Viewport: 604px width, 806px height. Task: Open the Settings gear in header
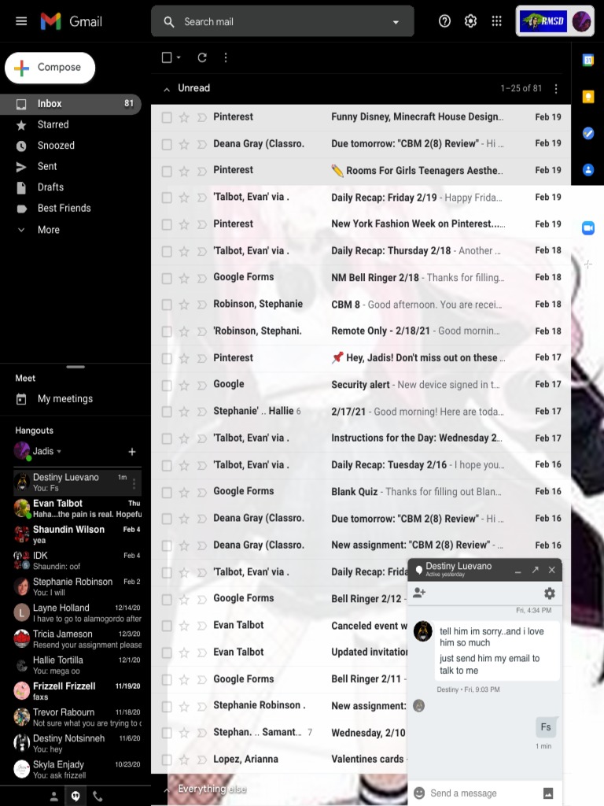click(470, 21)
